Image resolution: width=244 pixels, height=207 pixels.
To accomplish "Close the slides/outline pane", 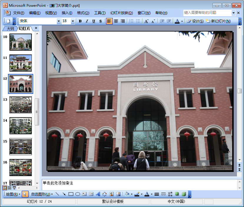I will tap(36, 28).
